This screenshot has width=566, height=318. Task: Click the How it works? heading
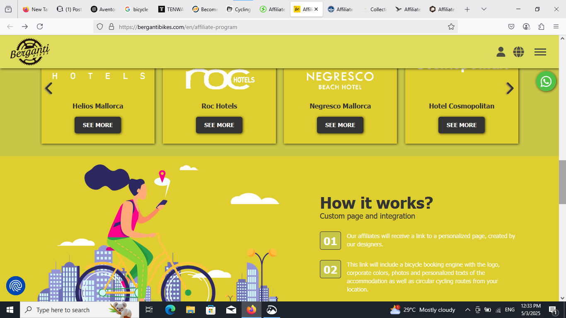tap(376, 203)
